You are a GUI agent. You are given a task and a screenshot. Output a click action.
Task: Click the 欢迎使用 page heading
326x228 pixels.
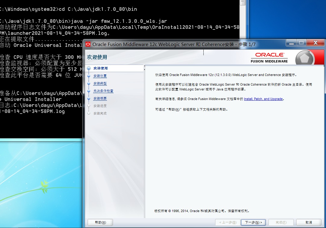(x=97, y=57)
